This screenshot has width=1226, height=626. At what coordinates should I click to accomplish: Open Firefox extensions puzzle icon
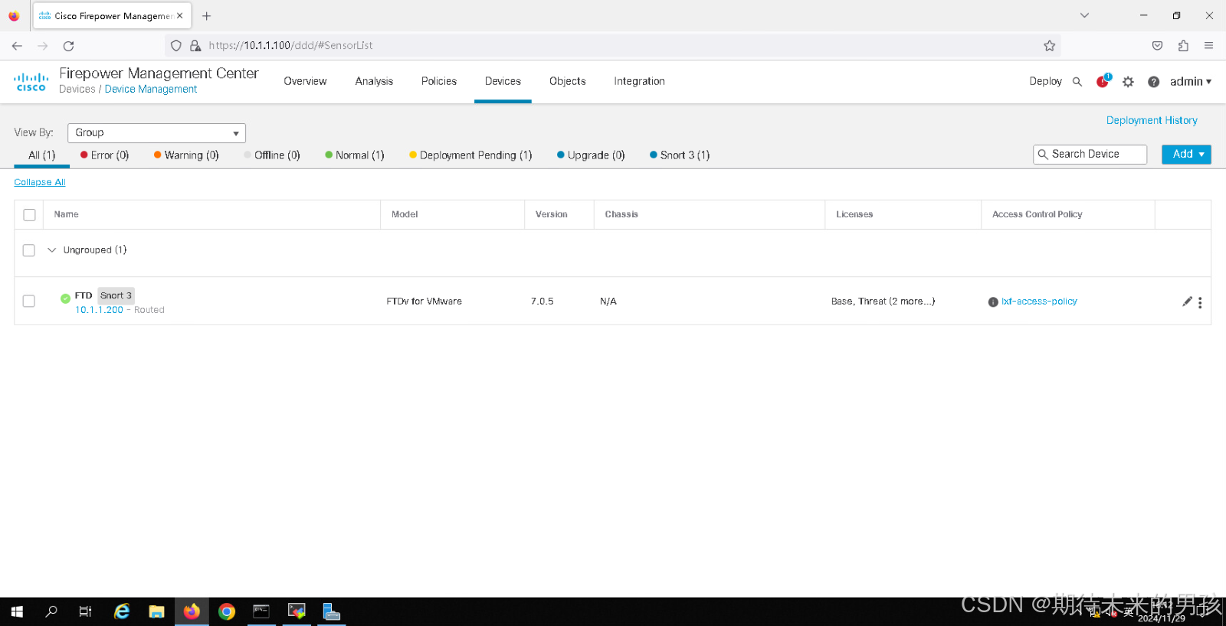click(1183, 46)
